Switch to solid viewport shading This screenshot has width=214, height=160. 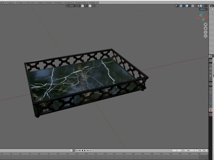point(198,6)
